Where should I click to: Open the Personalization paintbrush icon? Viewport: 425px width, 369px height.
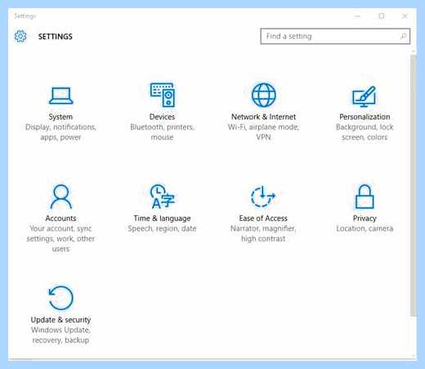(x=365, y=97)
